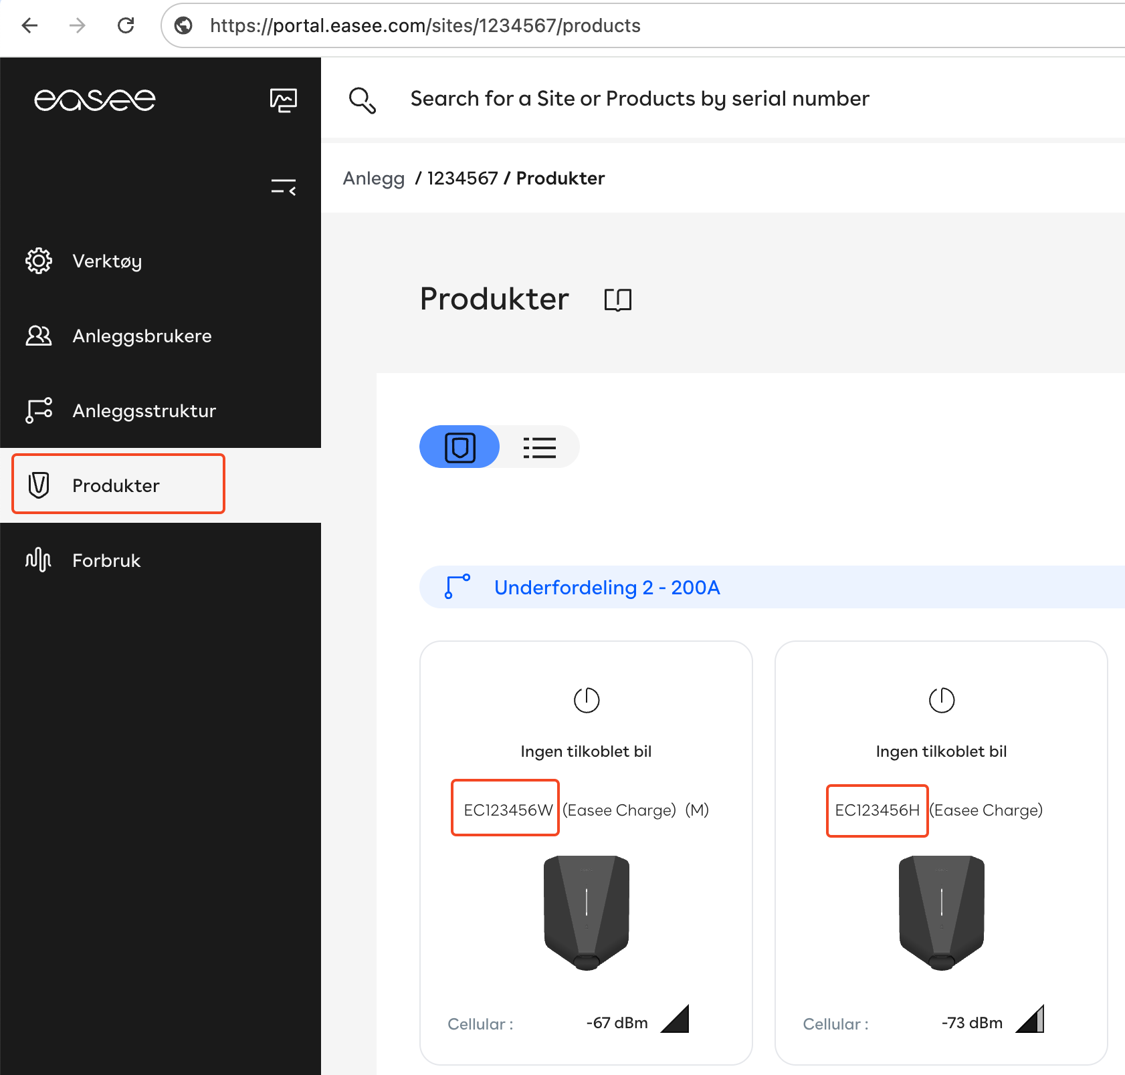Open the monitor chart icon in sidebar header

point(284,100)
